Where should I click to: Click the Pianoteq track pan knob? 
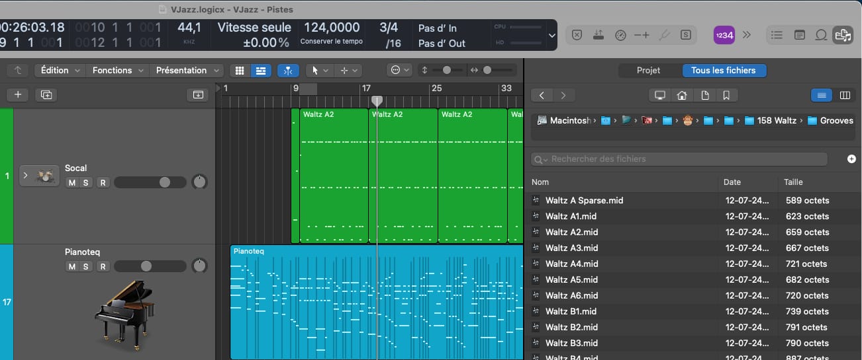coord(199,266)
